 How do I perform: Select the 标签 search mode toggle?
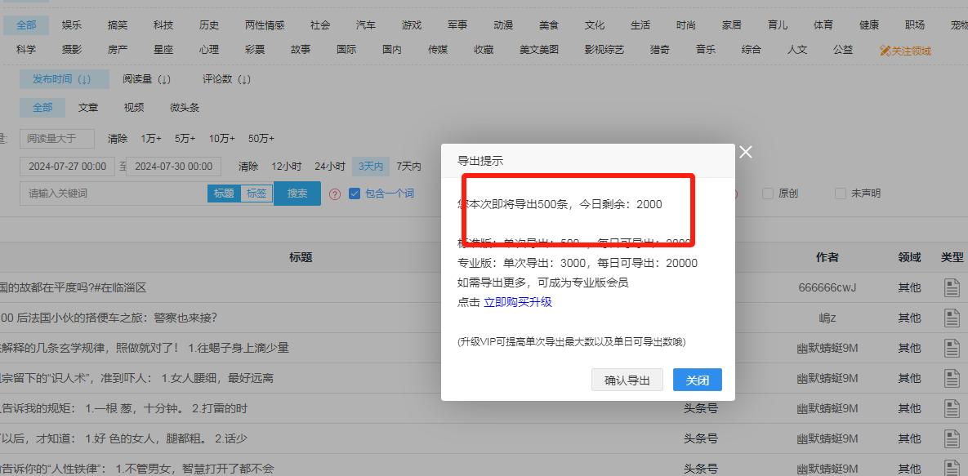click(257, 193)
